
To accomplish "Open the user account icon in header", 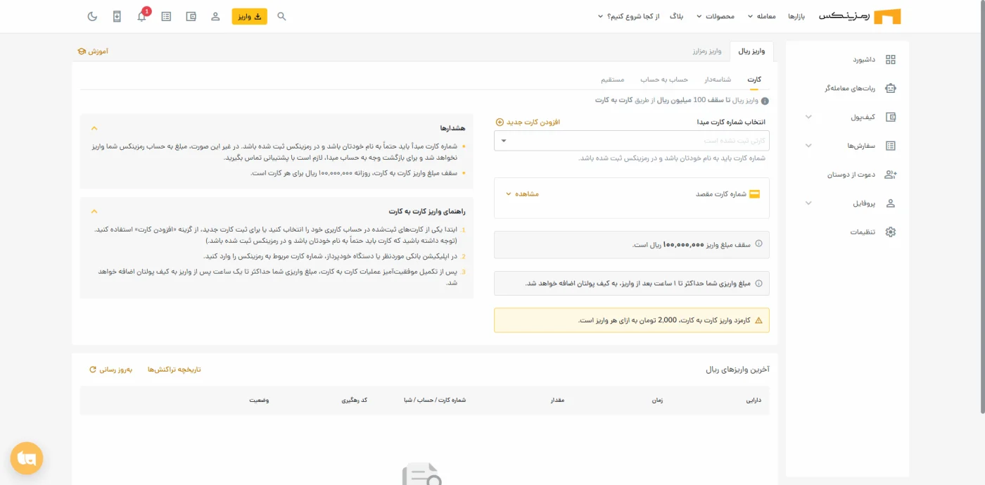I will pyautogui.click(x=215, y=16).
